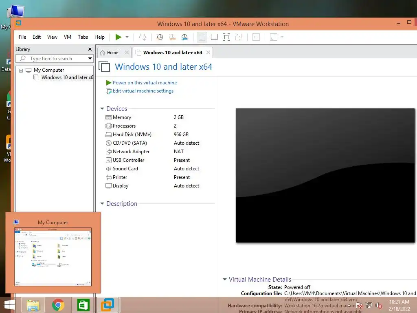Collapse the Devices section

point(102,108)
